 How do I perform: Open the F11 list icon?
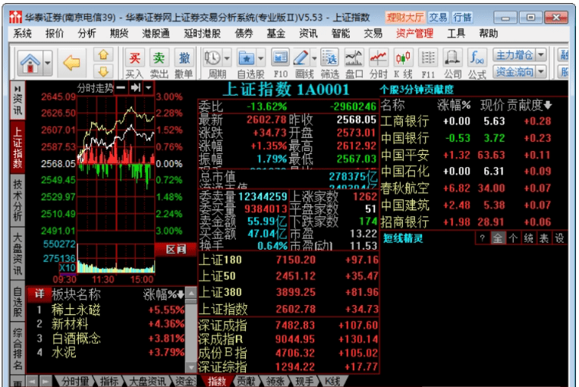(x=428, y=63)
